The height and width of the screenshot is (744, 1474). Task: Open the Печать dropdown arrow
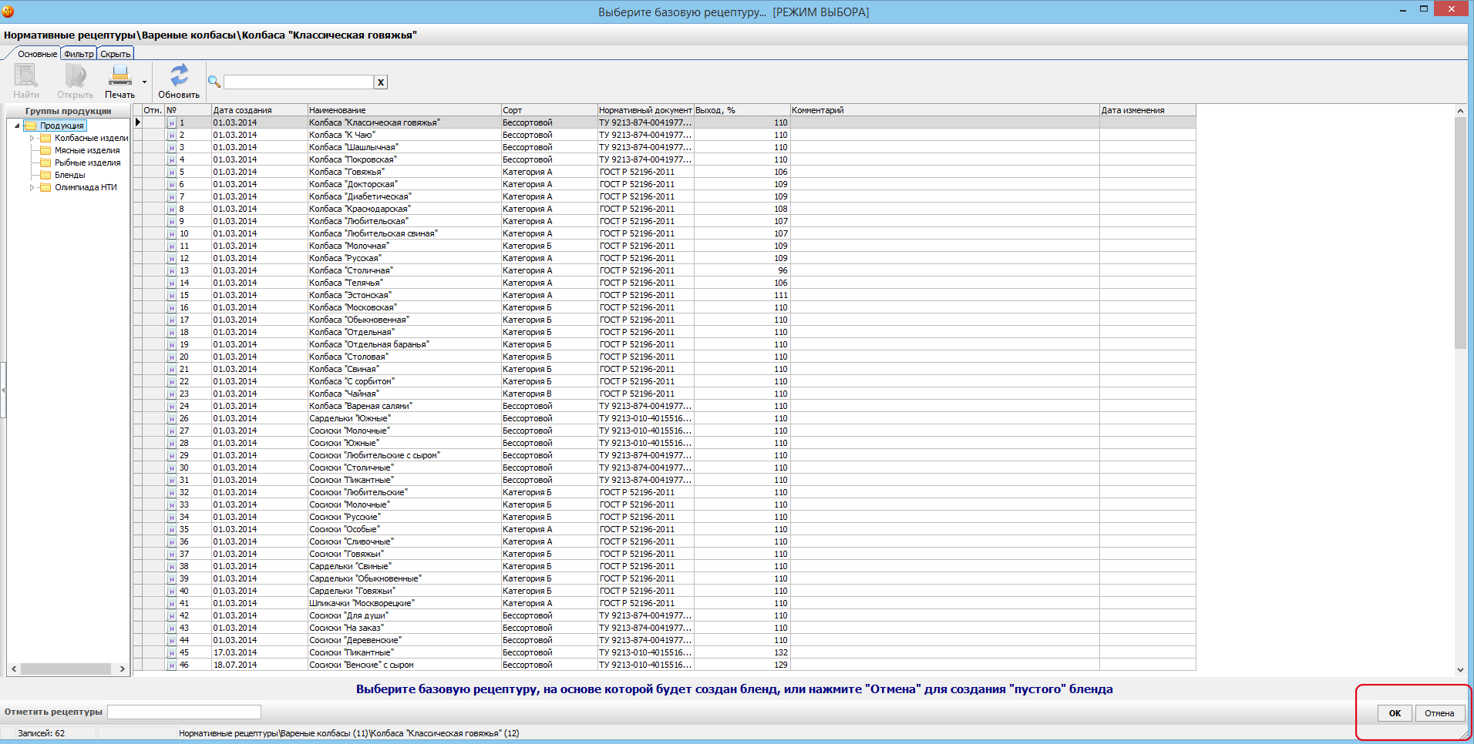click(144, 82)
